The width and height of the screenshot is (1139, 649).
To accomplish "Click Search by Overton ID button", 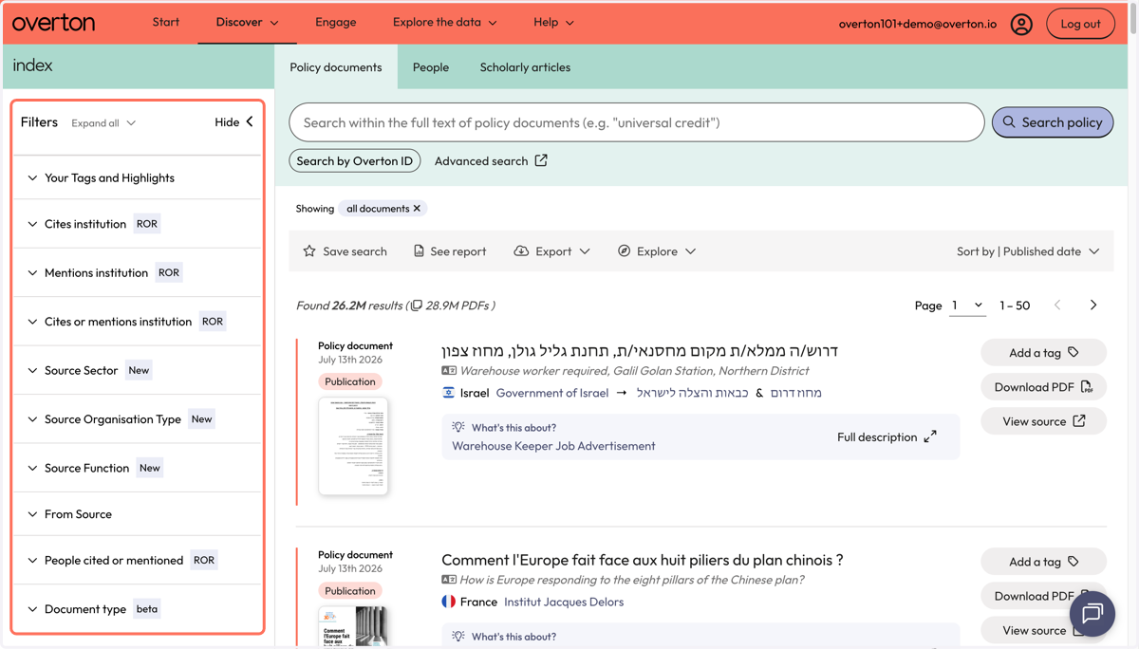I will click(355, 161).
